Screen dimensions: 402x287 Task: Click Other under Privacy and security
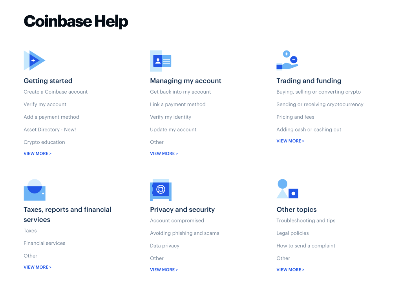157,258
